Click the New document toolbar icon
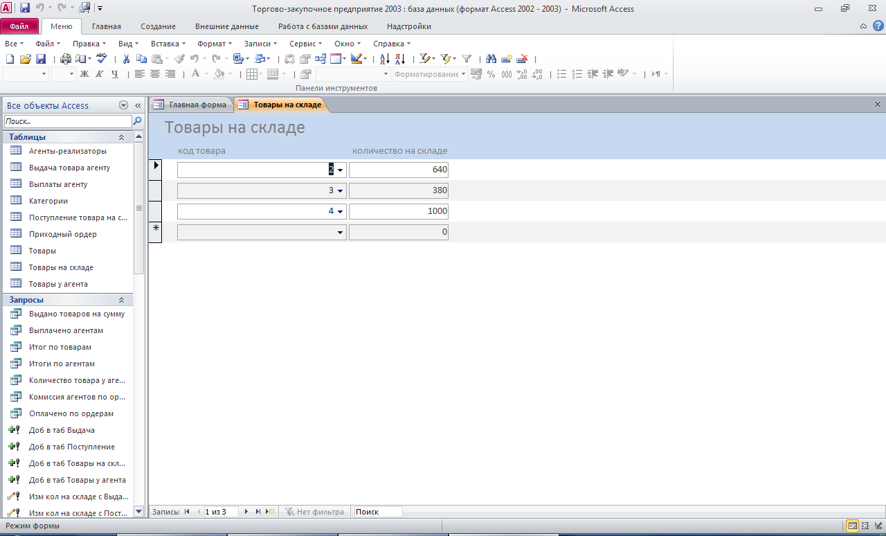This screenshot has width=886, height=536. 10,59
